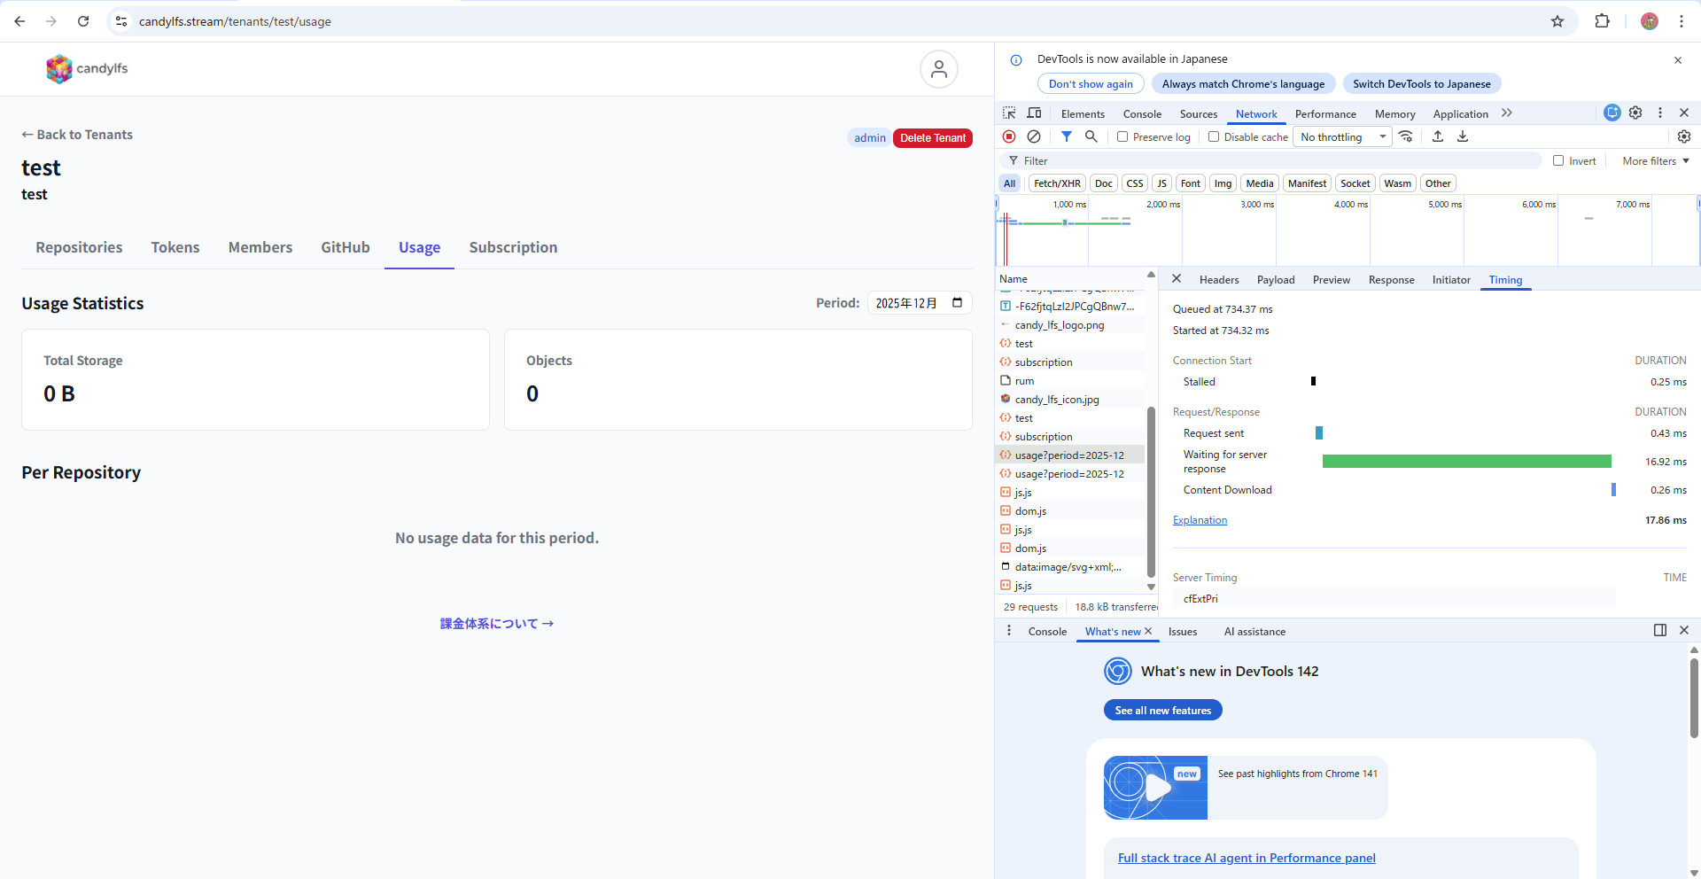Open the network search magnifier icon
Image resolution: width=1701 pixels, height=879 pixels.
click(x=1091, y=136)
